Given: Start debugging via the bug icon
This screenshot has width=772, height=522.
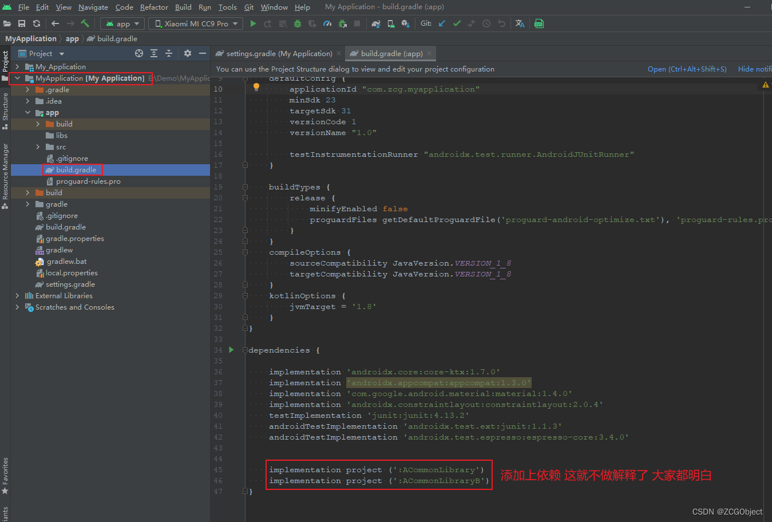Looking at the screenshot, I should point(297,23).
